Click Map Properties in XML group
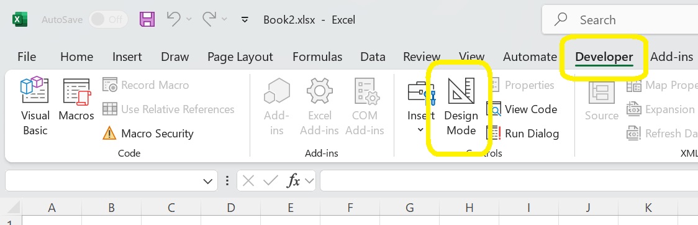Image resolution: width=698 pixels, height=225 pixels. click(662, 85)
